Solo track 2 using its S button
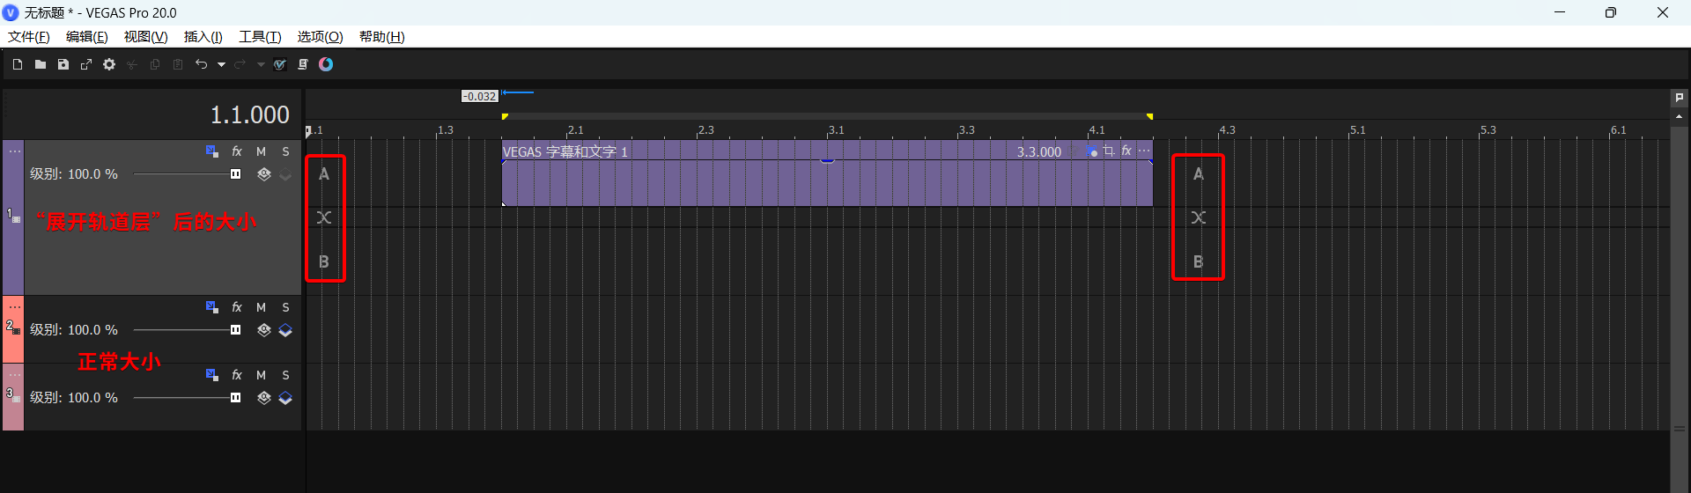 click(285, 307)
